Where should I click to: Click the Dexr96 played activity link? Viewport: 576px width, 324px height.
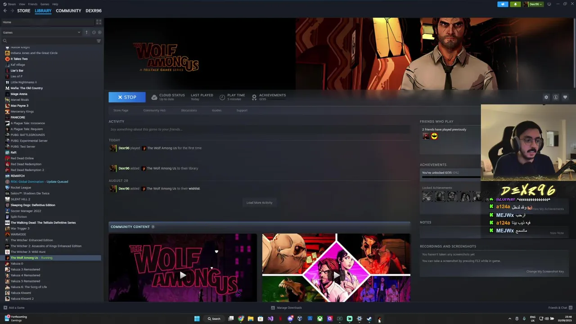tap(124, 148)
